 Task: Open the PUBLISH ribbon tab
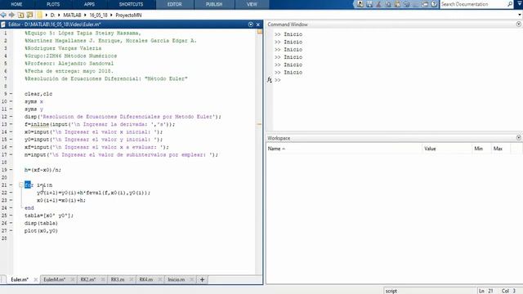(214, 4)
